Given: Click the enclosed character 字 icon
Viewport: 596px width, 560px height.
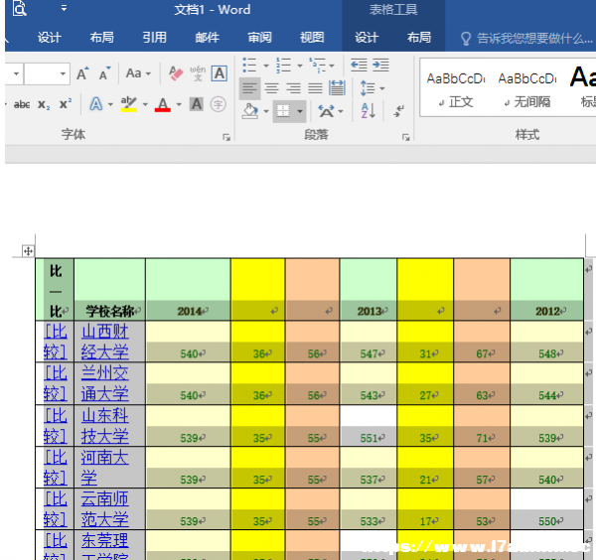Looking at the screenshot, I should tap(219, 104).
